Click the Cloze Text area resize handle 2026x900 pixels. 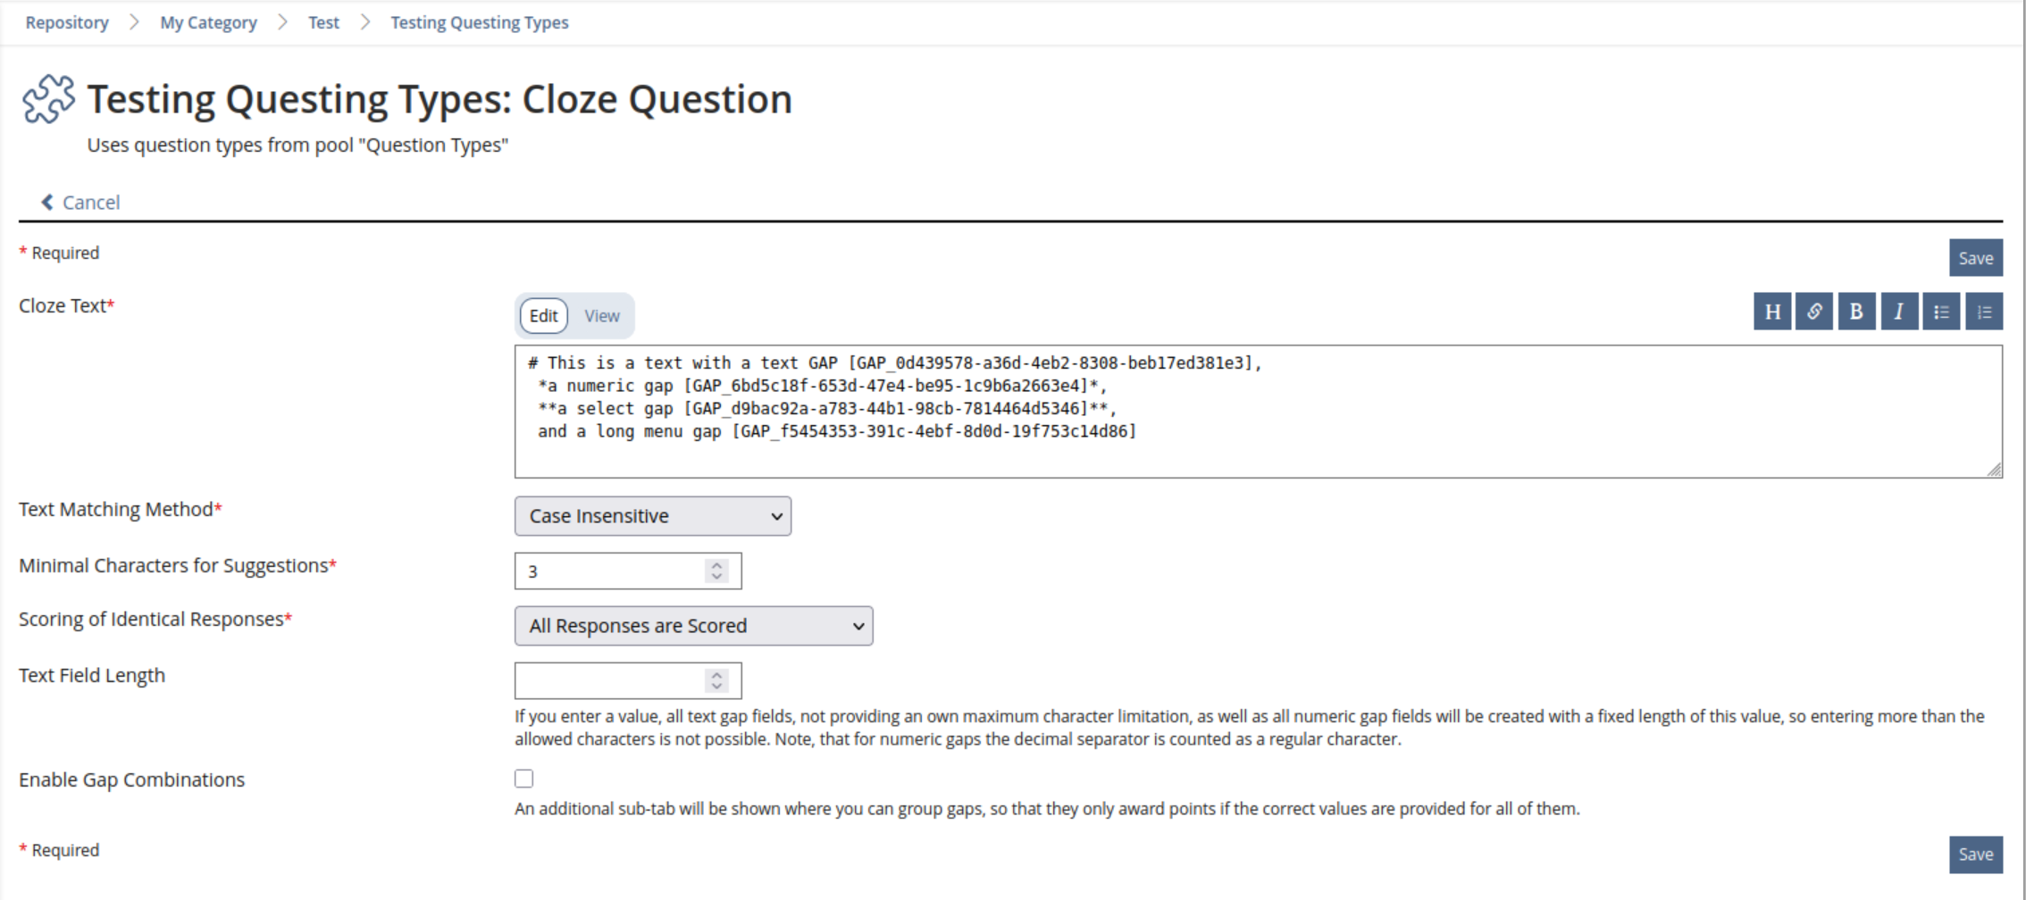coord(1994,470)
